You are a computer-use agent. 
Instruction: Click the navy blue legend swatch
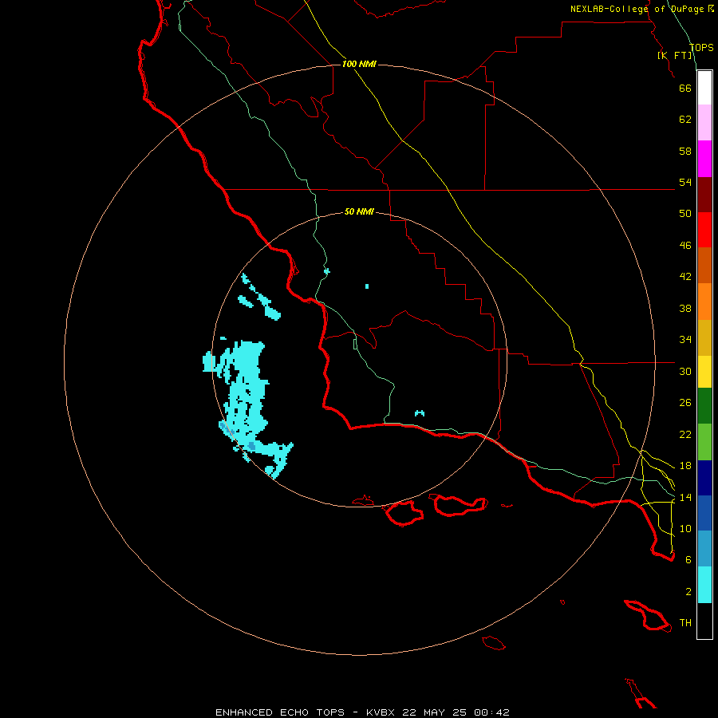coord(704,478)
